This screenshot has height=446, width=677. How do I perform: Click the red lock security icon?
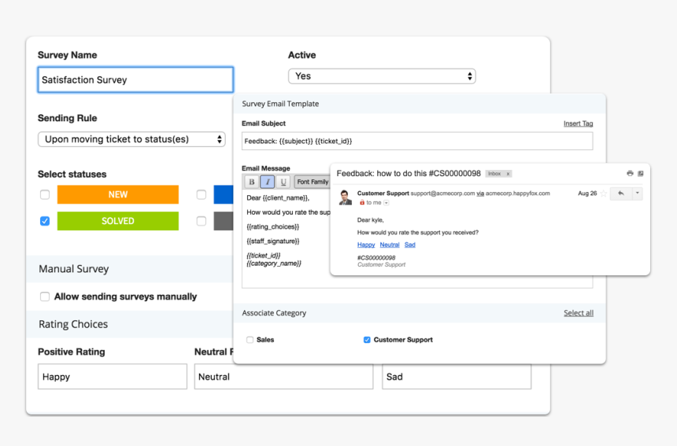tap(362, 202)
